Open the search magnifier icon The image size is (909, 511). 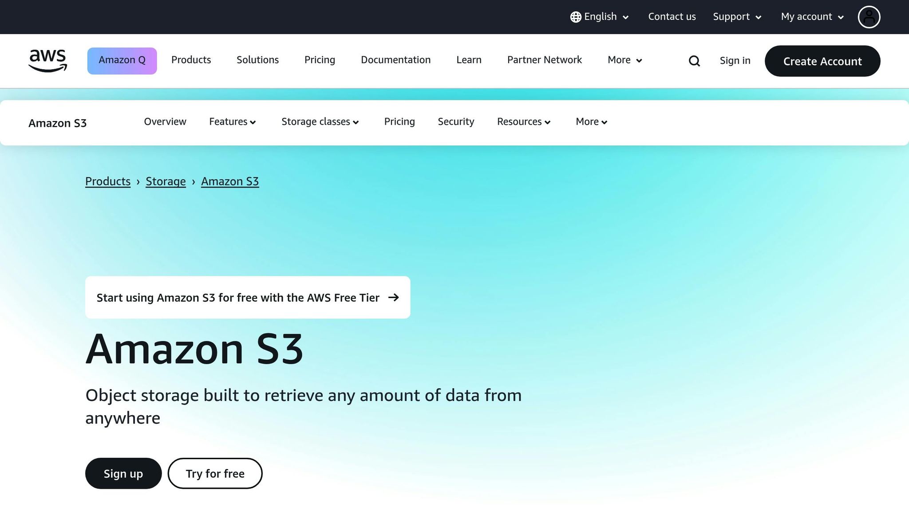coord(694,61)
